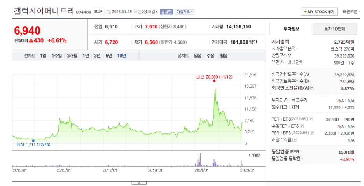Select the 10년 line chart range
The image size is (364, 186).
pos(121,56)
